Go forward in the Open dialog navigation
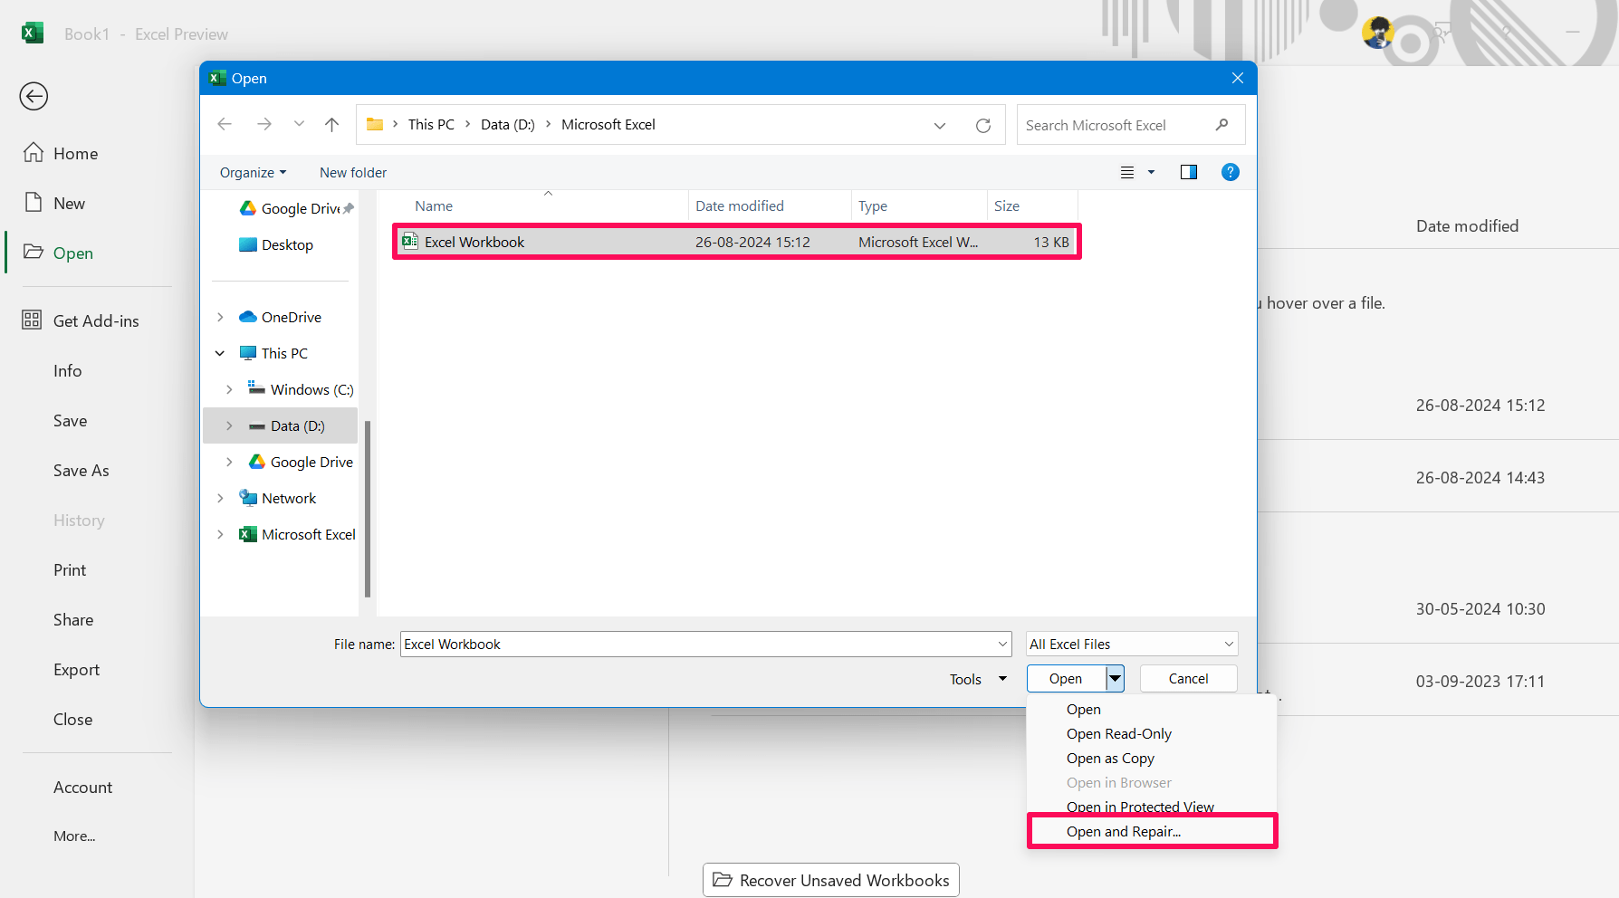Viewport: 1619px width, 898px height. tap(263, 124)
